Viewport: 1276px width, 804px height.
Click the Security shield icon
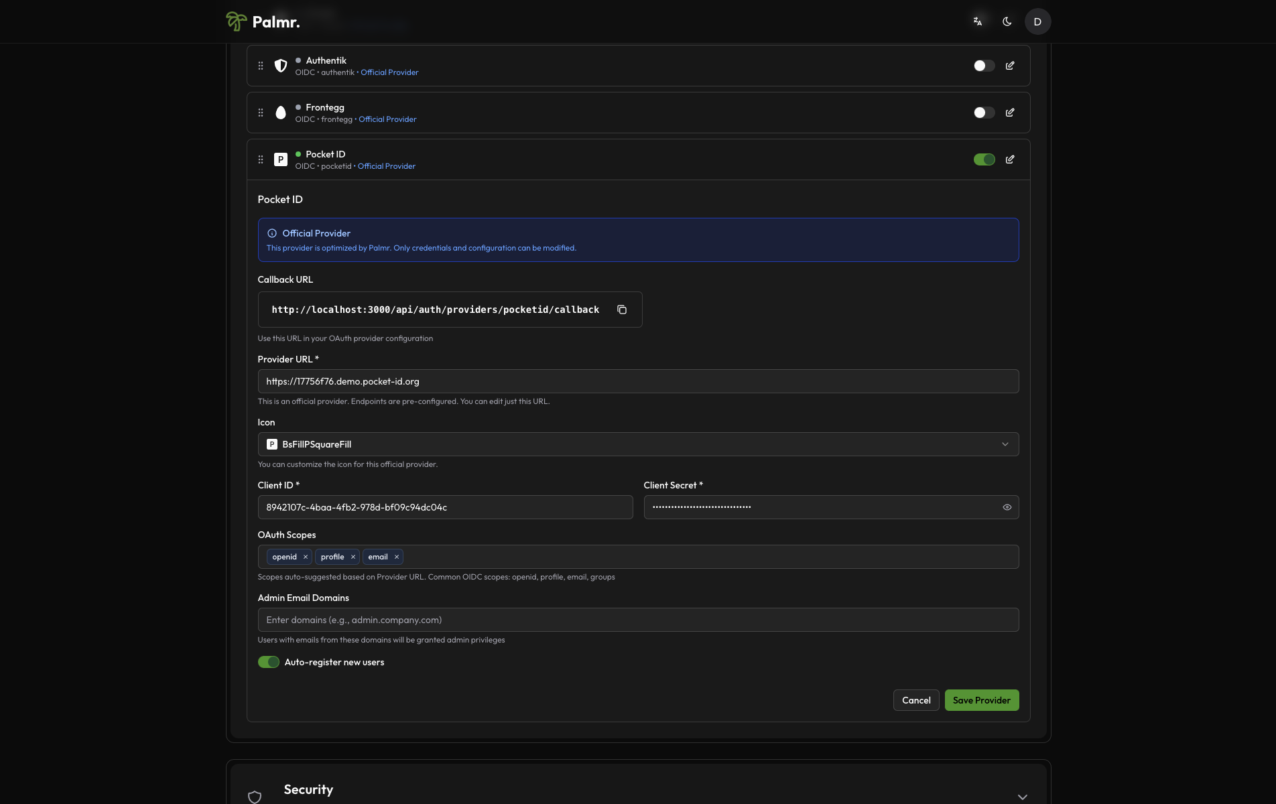coord(255,797)
